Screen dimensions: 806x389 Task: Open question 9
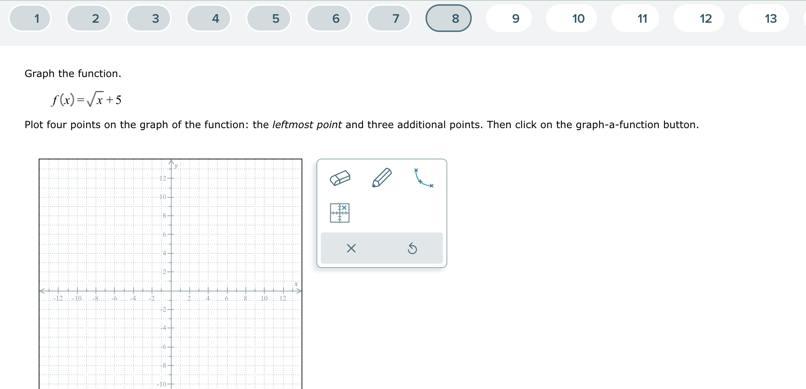515,18
